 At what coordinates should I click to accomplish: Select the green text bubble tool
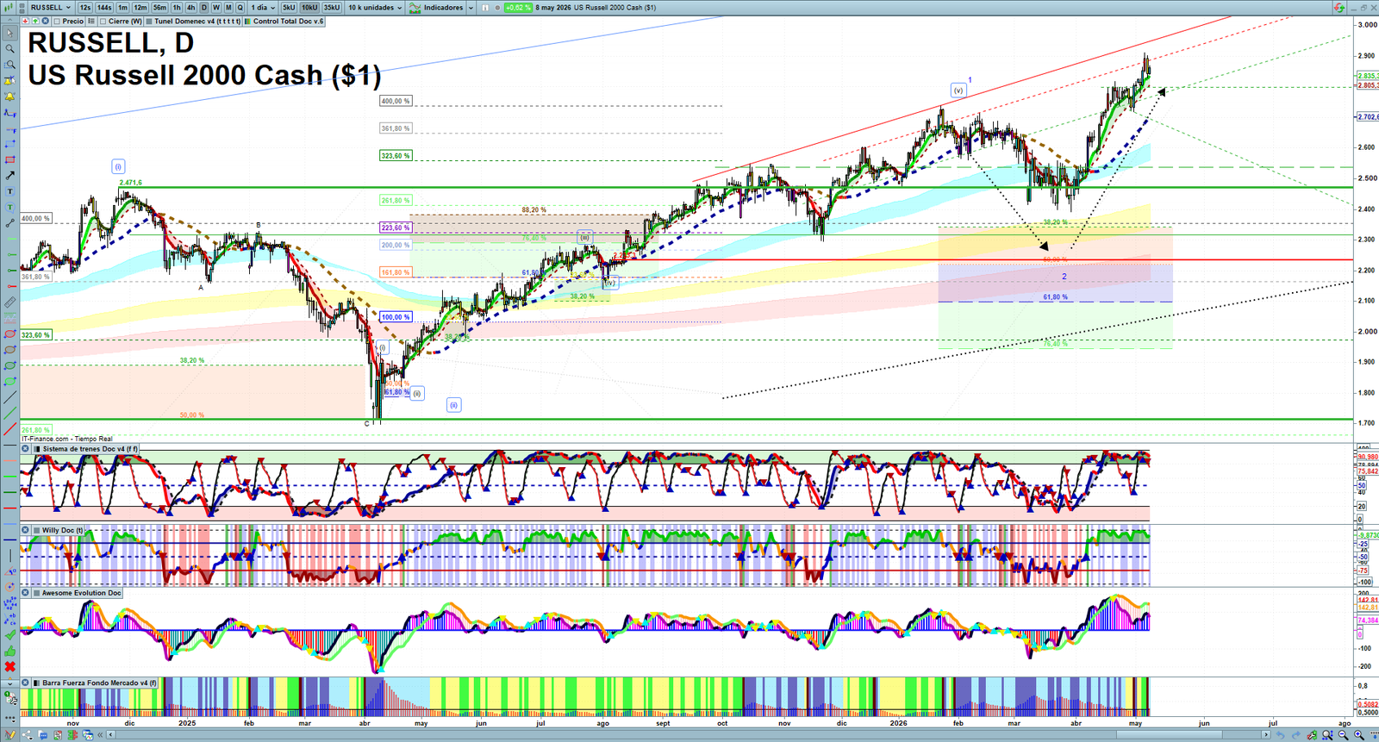[10, 207]
